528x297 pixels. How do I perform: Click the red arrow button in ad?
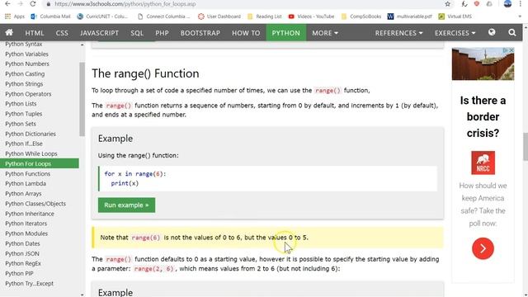483,248
